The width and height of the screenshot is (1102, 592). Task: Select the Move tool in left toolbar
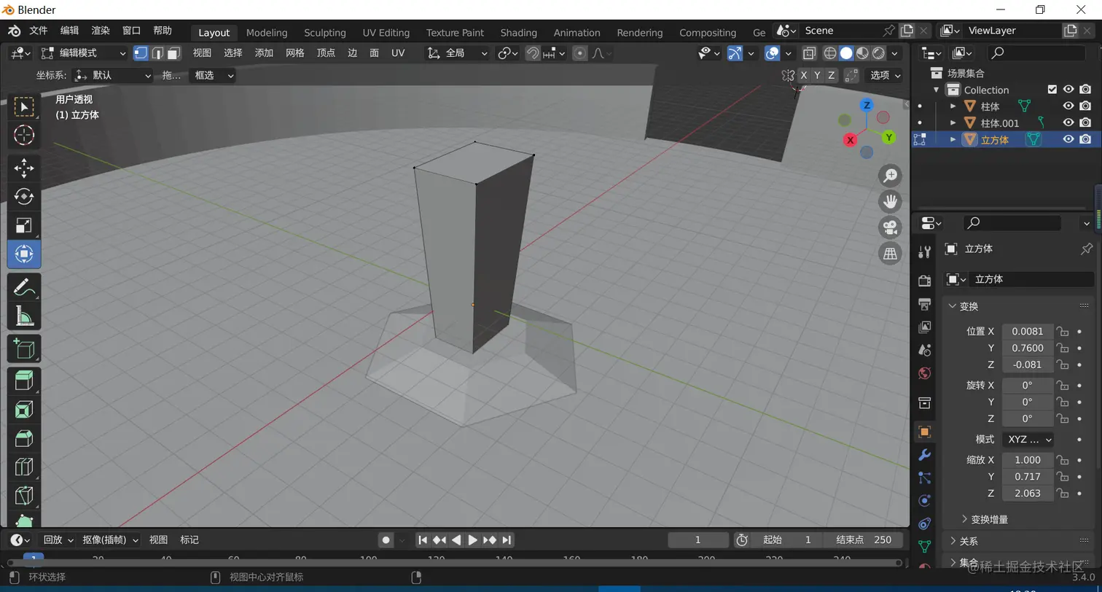pyautogui.click(x=24, y=168)
